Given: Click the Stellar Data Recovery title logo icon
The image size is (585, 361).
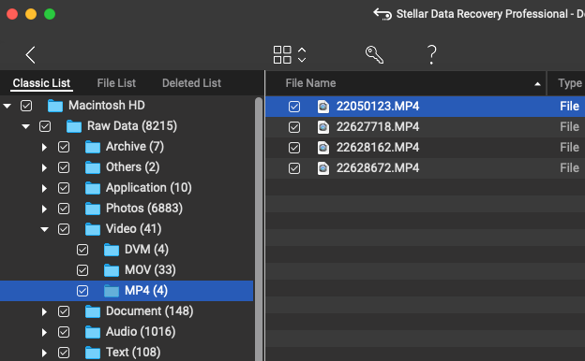Looking at the screenshot, I should tap(382, 14).
